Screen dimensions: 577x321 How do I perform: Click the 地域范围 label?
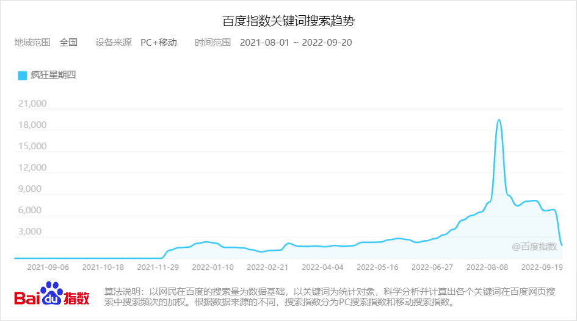click(x=32, y=43)
